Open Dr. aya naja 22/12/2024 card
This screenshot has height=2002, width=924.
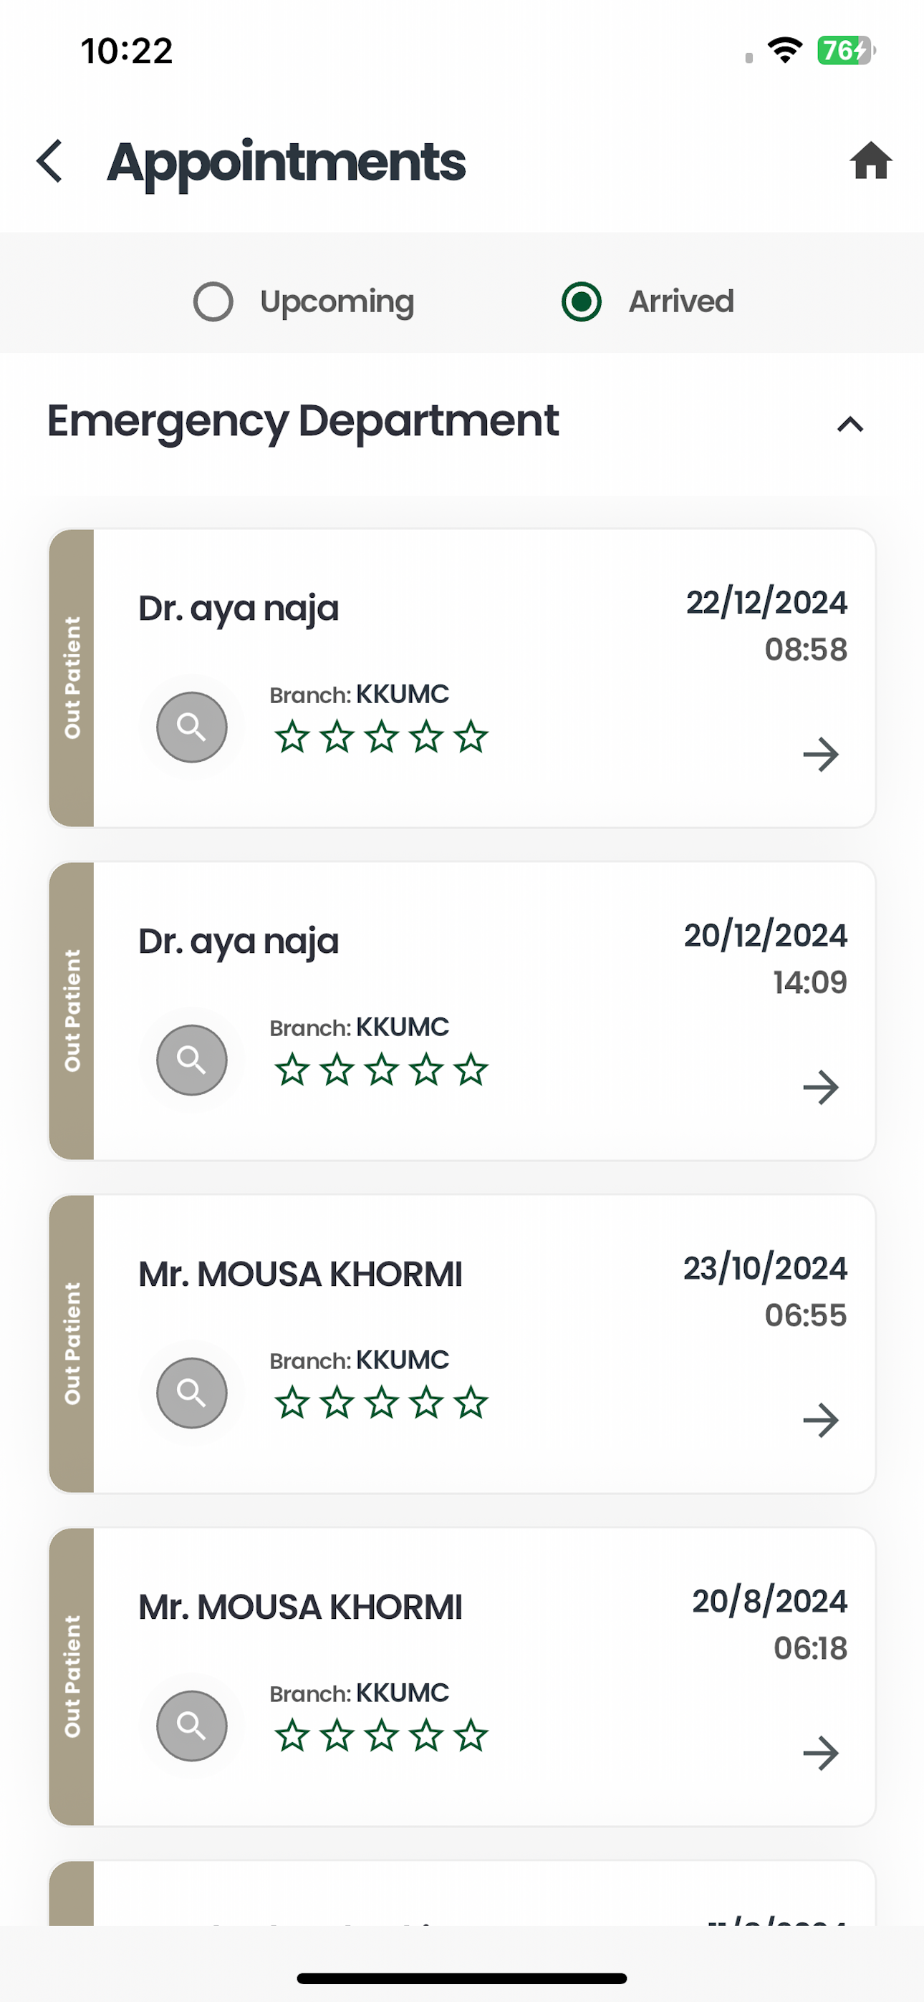462,677
